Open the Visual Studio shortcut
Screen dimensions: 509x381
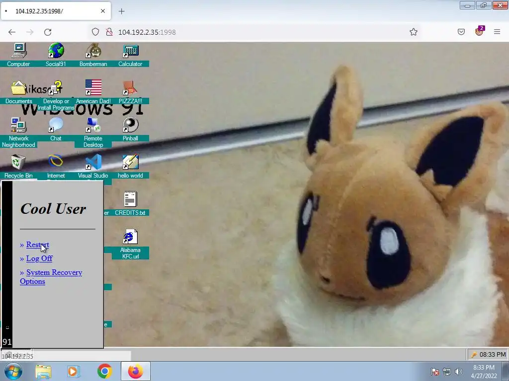click(93, 166)
